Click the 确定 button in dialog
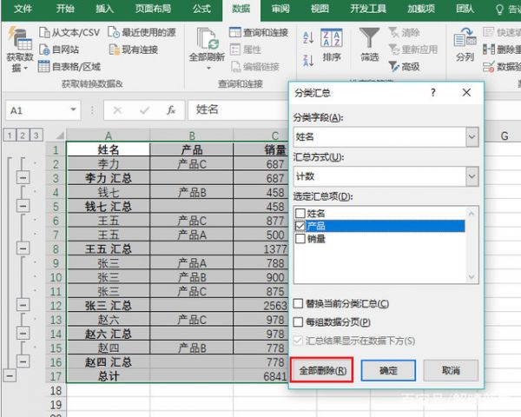Image resolution: width=521 pixels, height=417 pixels. pos(388,370)
